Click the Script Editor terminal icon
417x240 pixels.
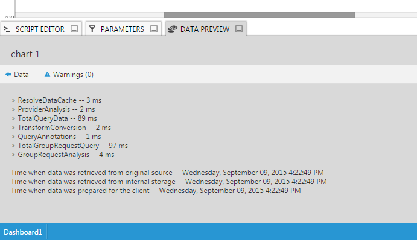[x=7, y=29]
